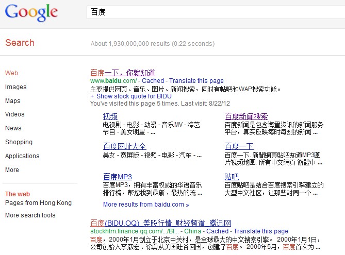Expand More search categories
This screenshot has width=345, height=255.
point(12,170)
